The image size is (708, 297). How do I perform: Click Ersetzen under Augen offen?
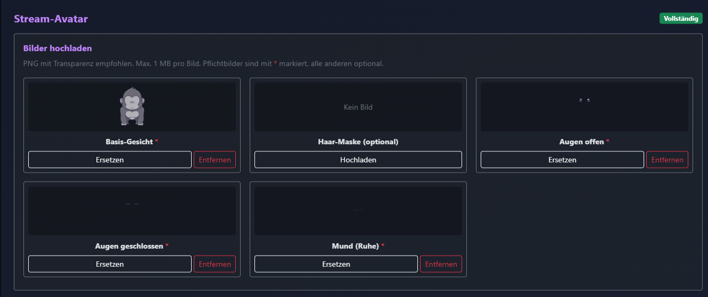(x=562, y=160)
